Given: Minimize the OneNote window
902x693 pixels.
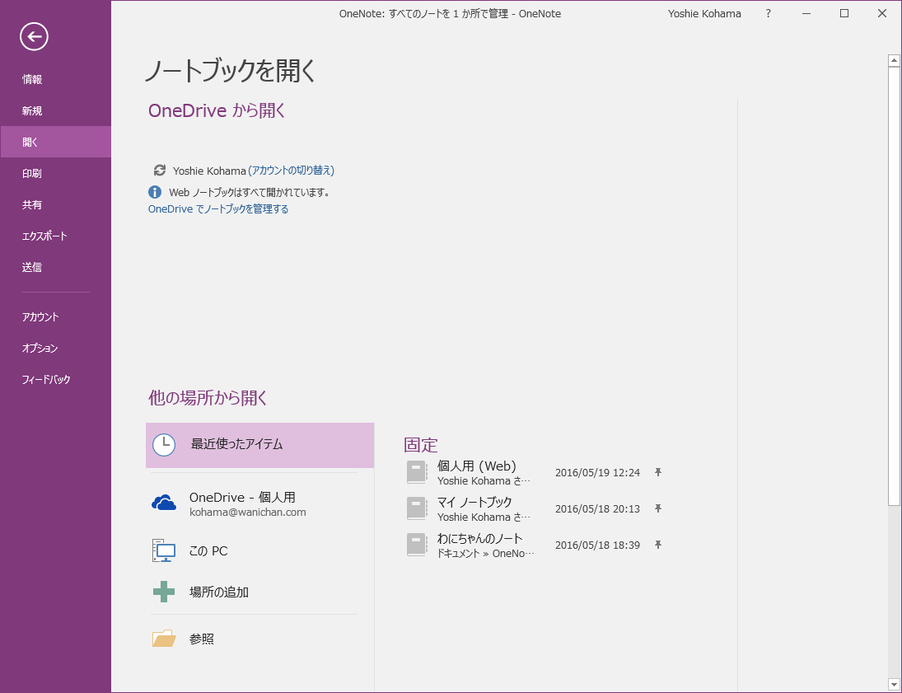Looking at the screenshot, I should point(806,14).
